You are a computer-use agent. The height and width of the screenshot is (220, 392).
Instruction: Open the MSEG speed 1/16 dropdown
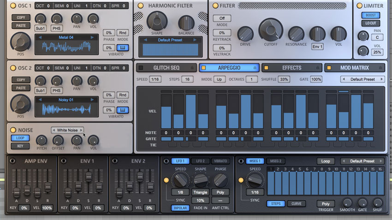tap(255, 192)
